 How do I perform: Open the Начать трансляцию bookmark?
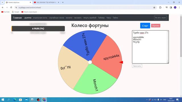tap(29, 12)
